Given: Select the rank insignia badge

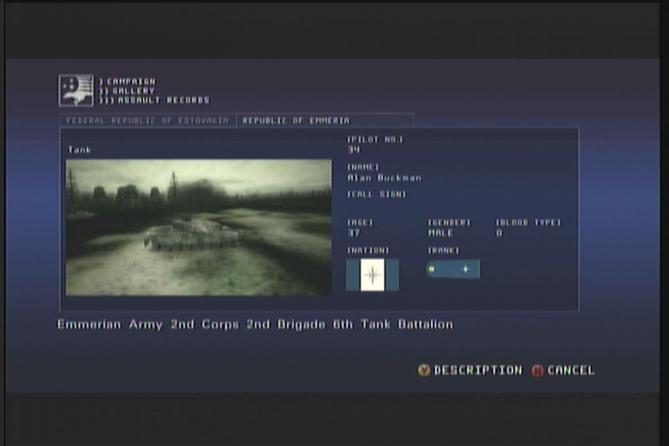Looking at the screenshot, I should tap(453, 269).
